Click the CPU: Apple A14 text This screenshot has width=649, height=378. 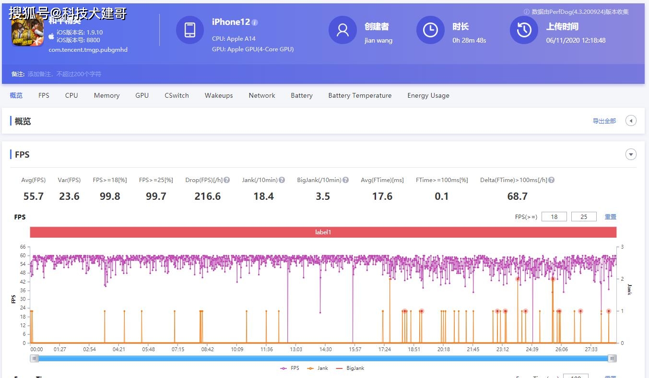pyautogui.click(x=234, y=38)
